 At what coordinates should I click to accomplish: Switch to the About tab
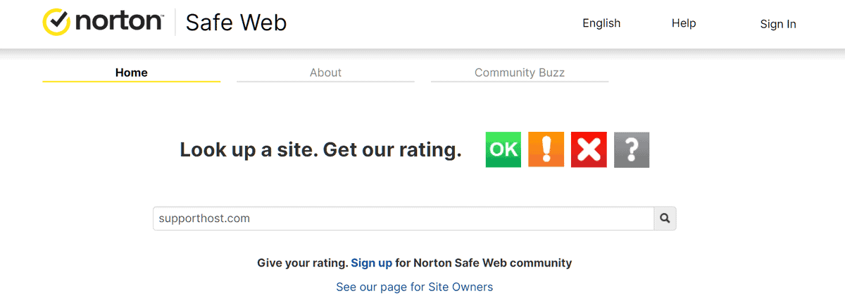point(325,73)
